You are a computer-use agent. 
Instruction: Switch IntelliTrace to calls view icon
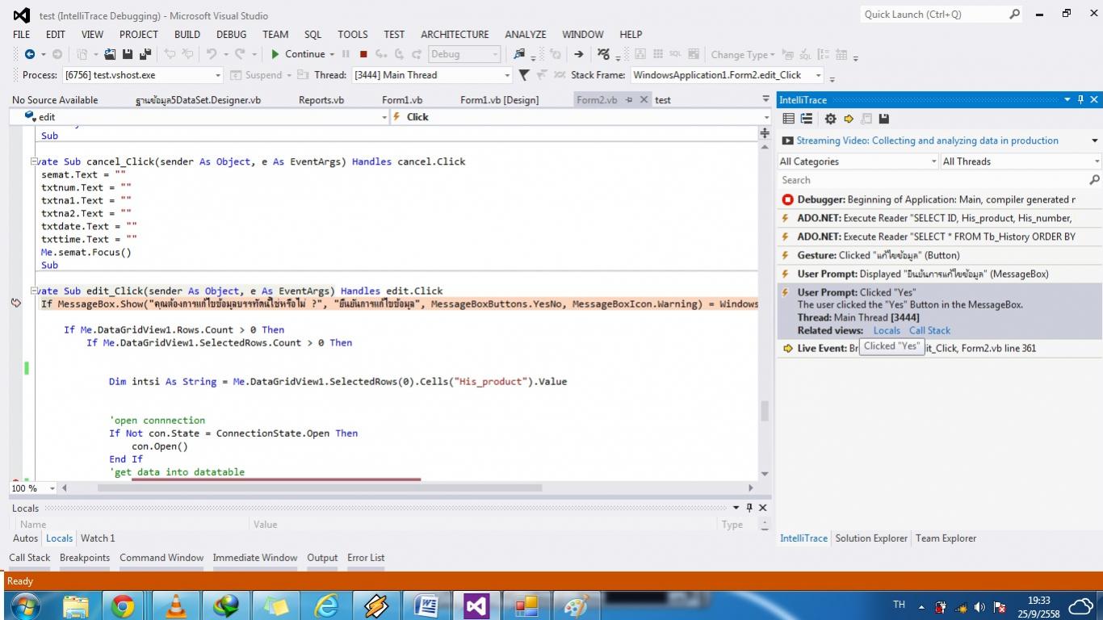point(807,119)
